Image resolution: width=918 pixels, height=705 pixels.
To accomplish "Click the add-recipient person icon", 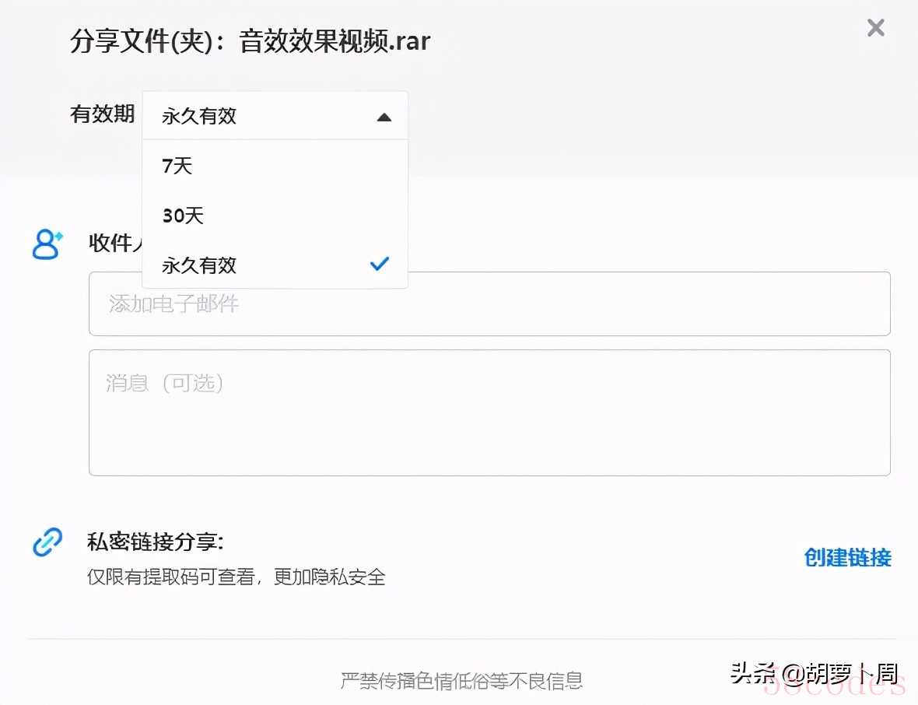I will (x=47, y=244).
